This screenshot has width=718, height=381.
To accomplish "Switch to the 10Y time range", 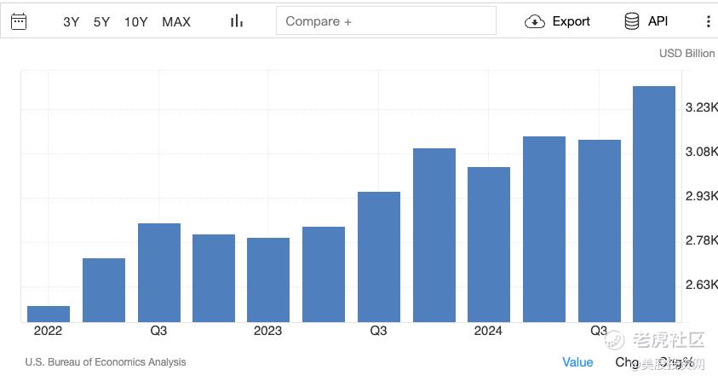I will pyautogui.click(x=136, y=21).
